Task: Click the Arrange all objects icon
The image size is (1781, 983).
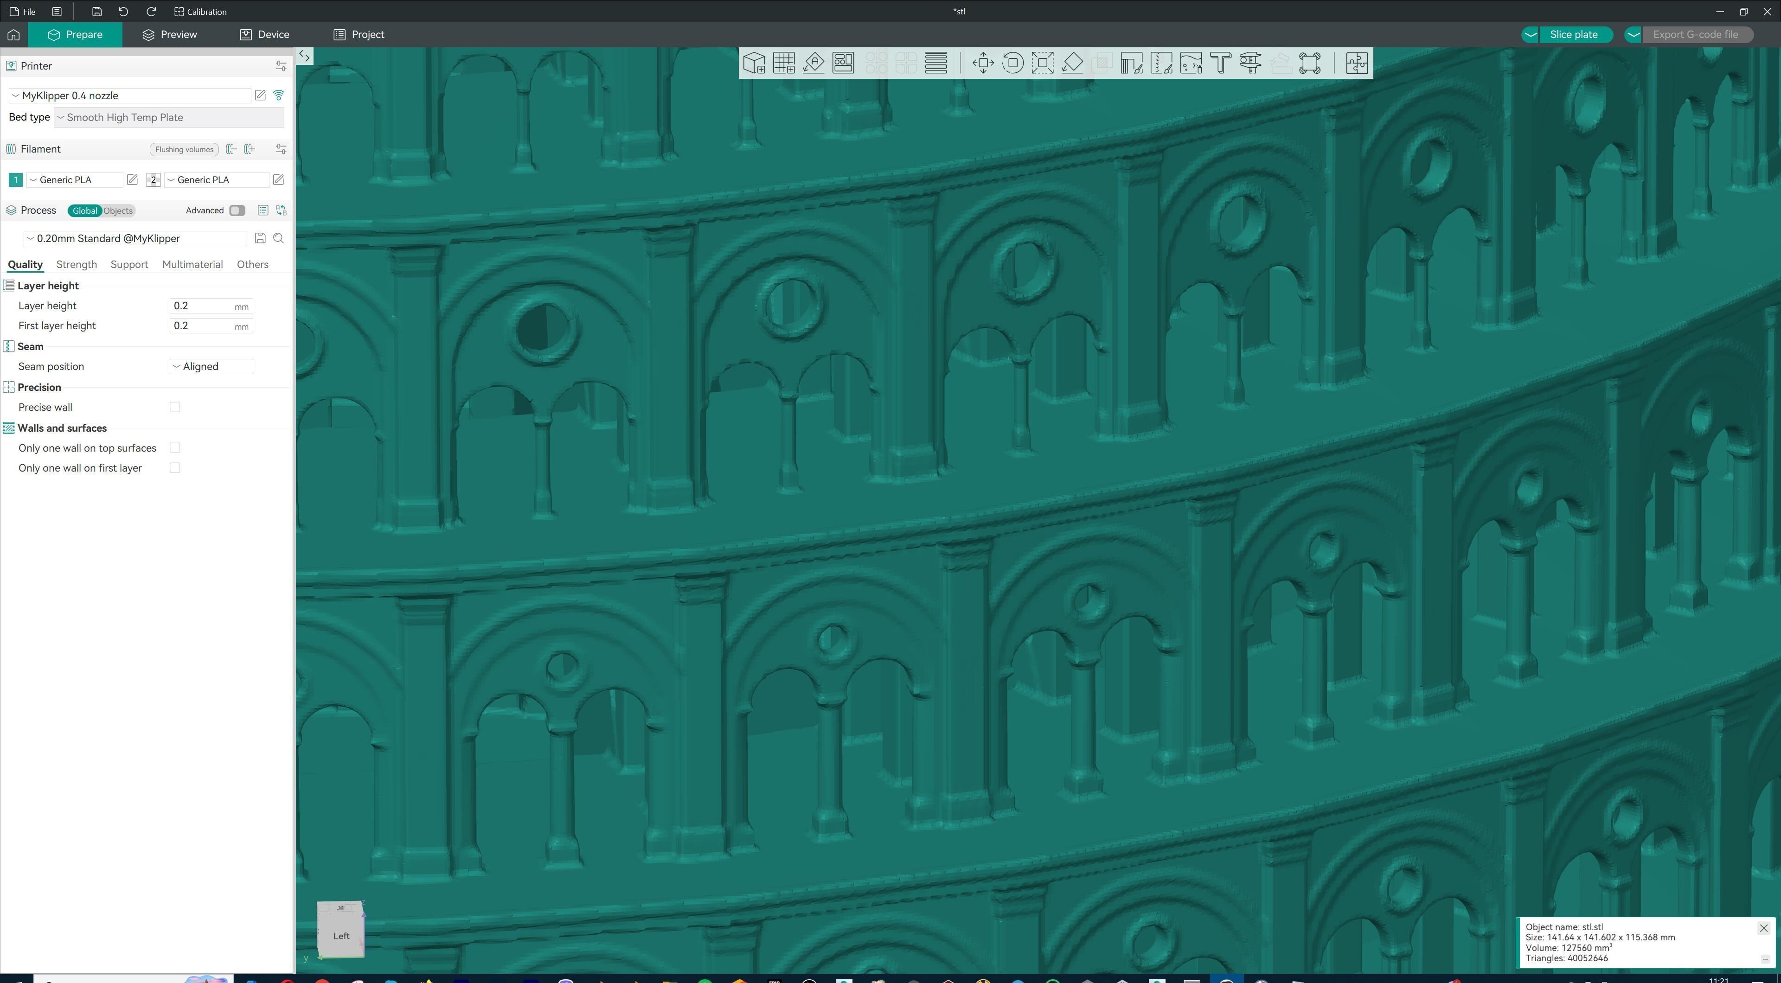Action: coord(844,63)
